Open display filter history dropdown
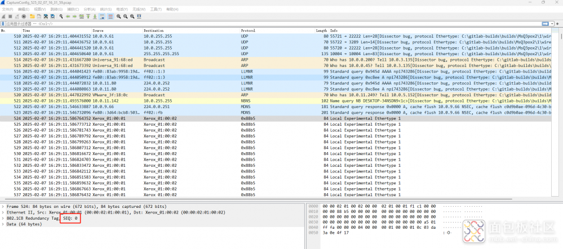 click(x=552, y=24)
